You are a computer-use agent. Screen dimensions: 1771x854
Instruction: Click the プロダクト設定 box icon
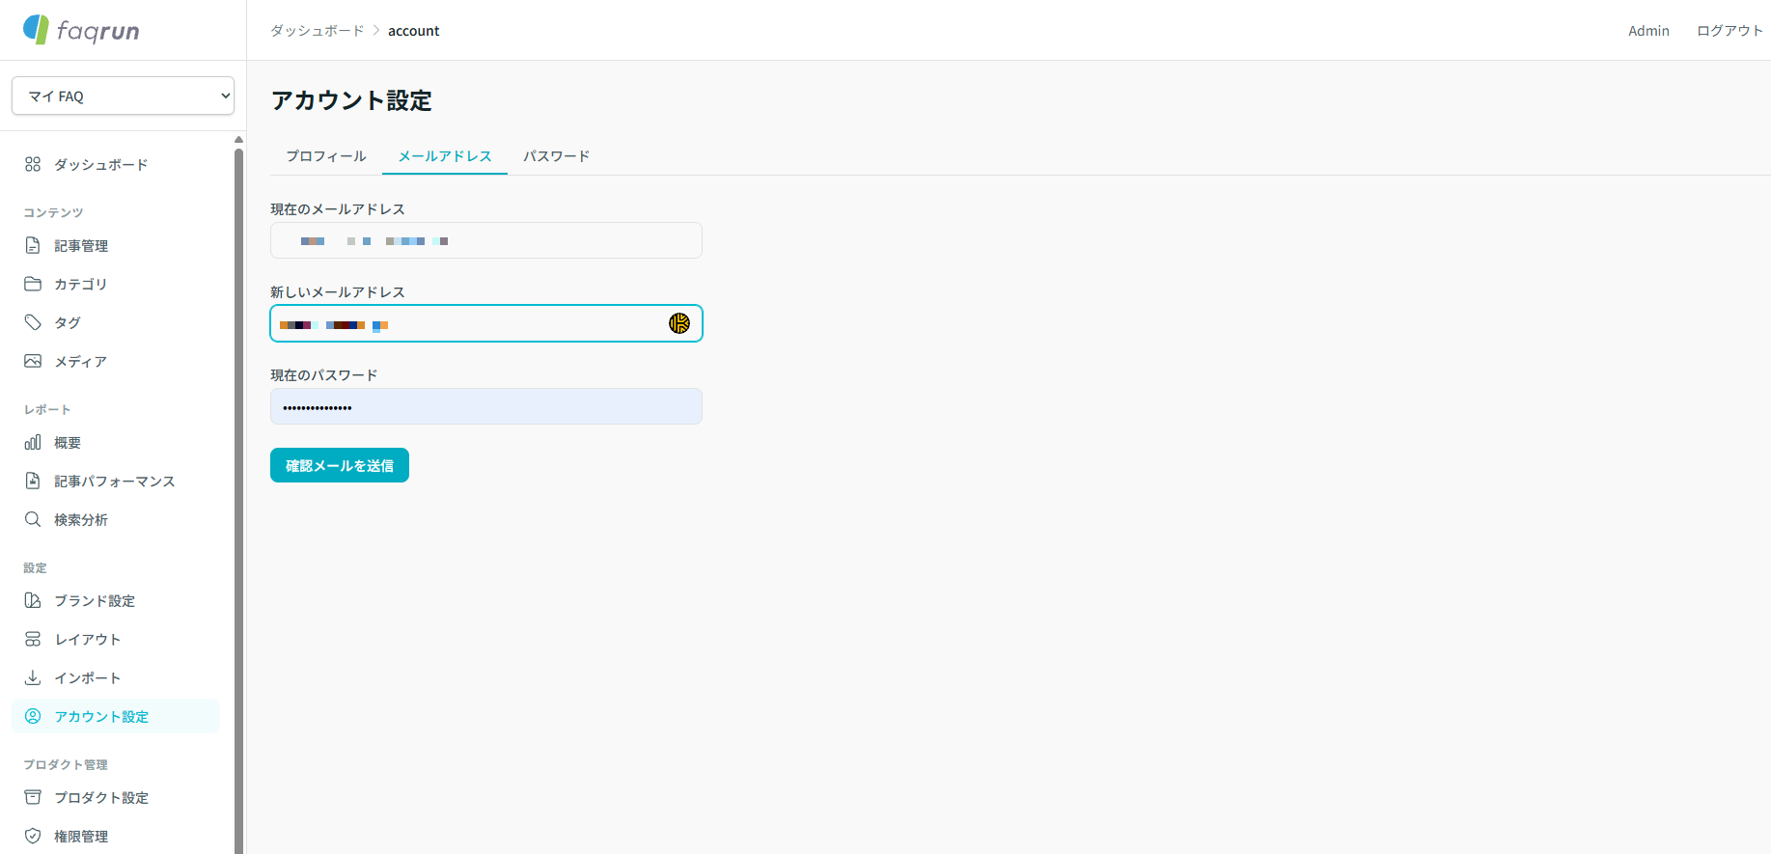point(33,797)
